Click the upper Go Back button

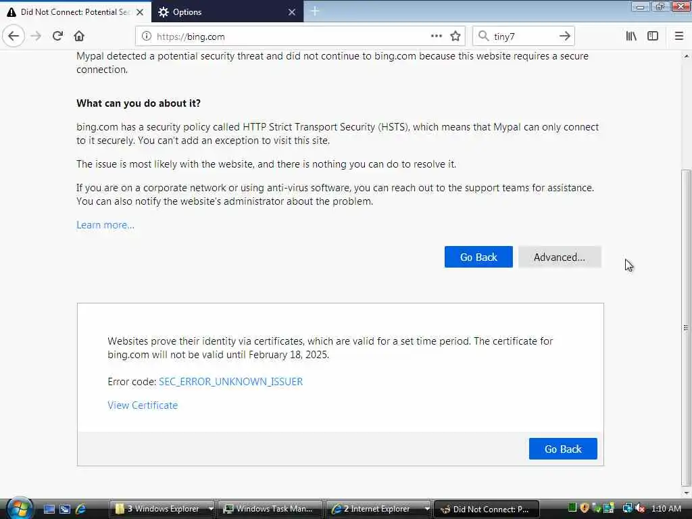[478, 257]
